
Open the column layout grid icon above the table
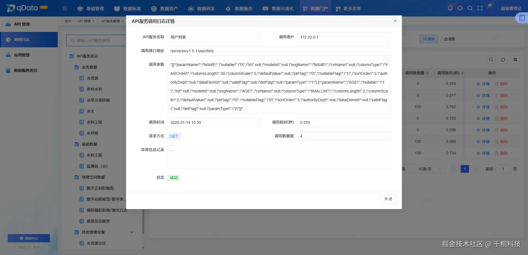point(515,60)
